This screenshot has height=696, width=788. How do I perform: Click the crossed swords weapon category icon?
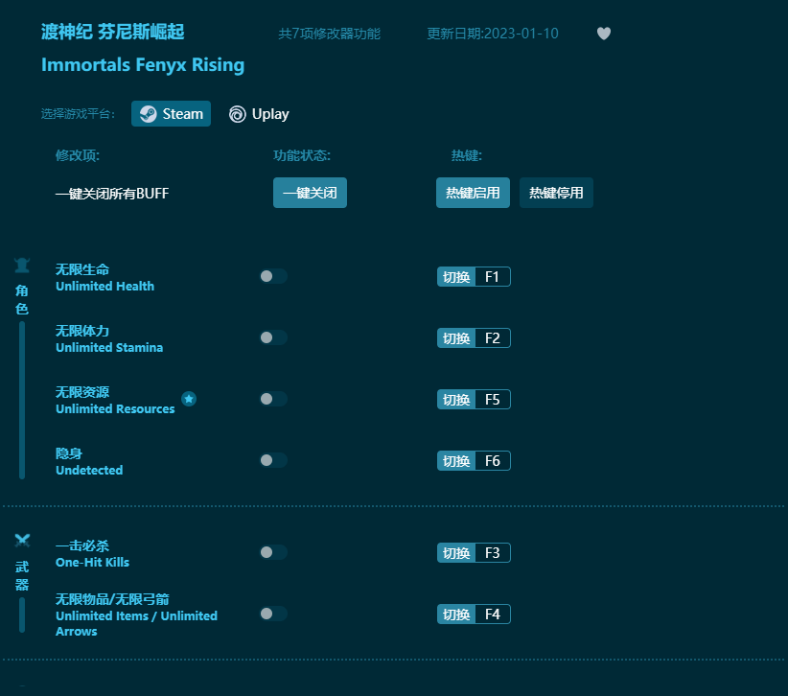22,541
